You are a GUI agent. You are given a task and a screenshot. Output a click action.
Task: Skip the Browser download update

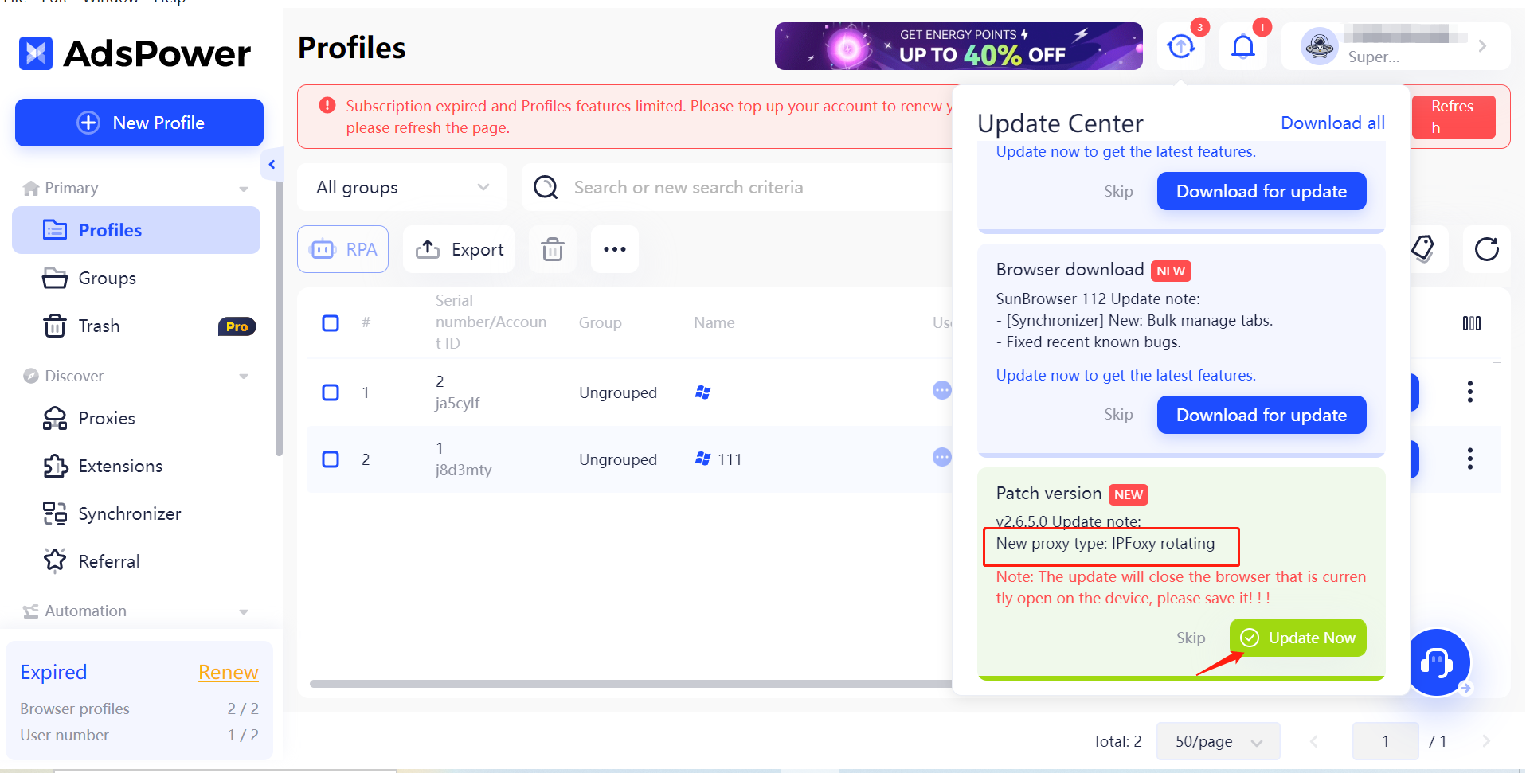click(x=1118, y=414)
